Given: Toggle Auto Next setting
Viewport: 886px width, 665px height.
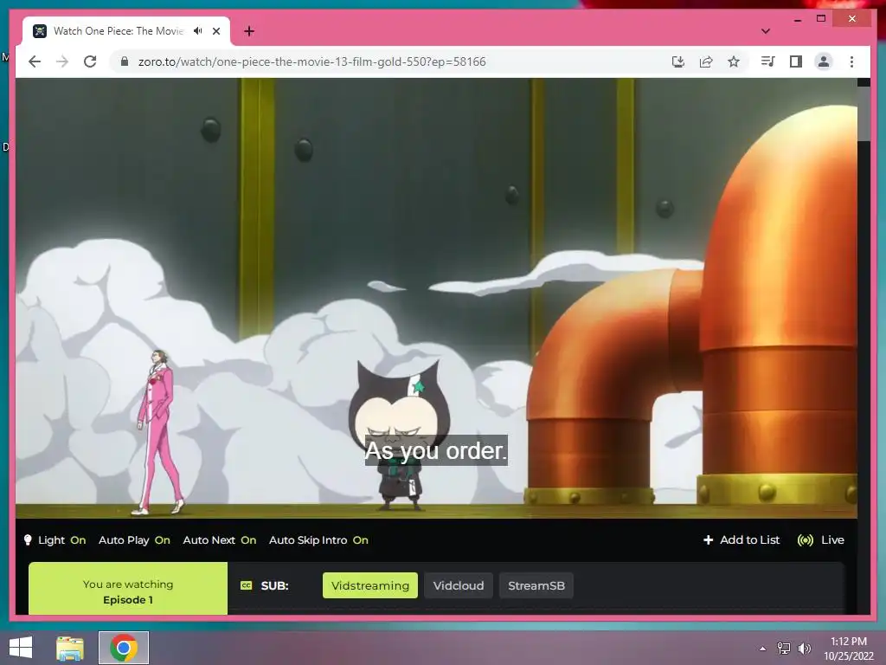Looking at the screenshot, I should [219, 540].
